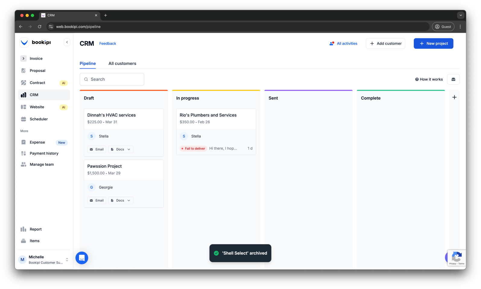The height and width of the screenshot is (289, 481).
Task: Click the Items icon in sidebar
Action: [x=24, y=241]
